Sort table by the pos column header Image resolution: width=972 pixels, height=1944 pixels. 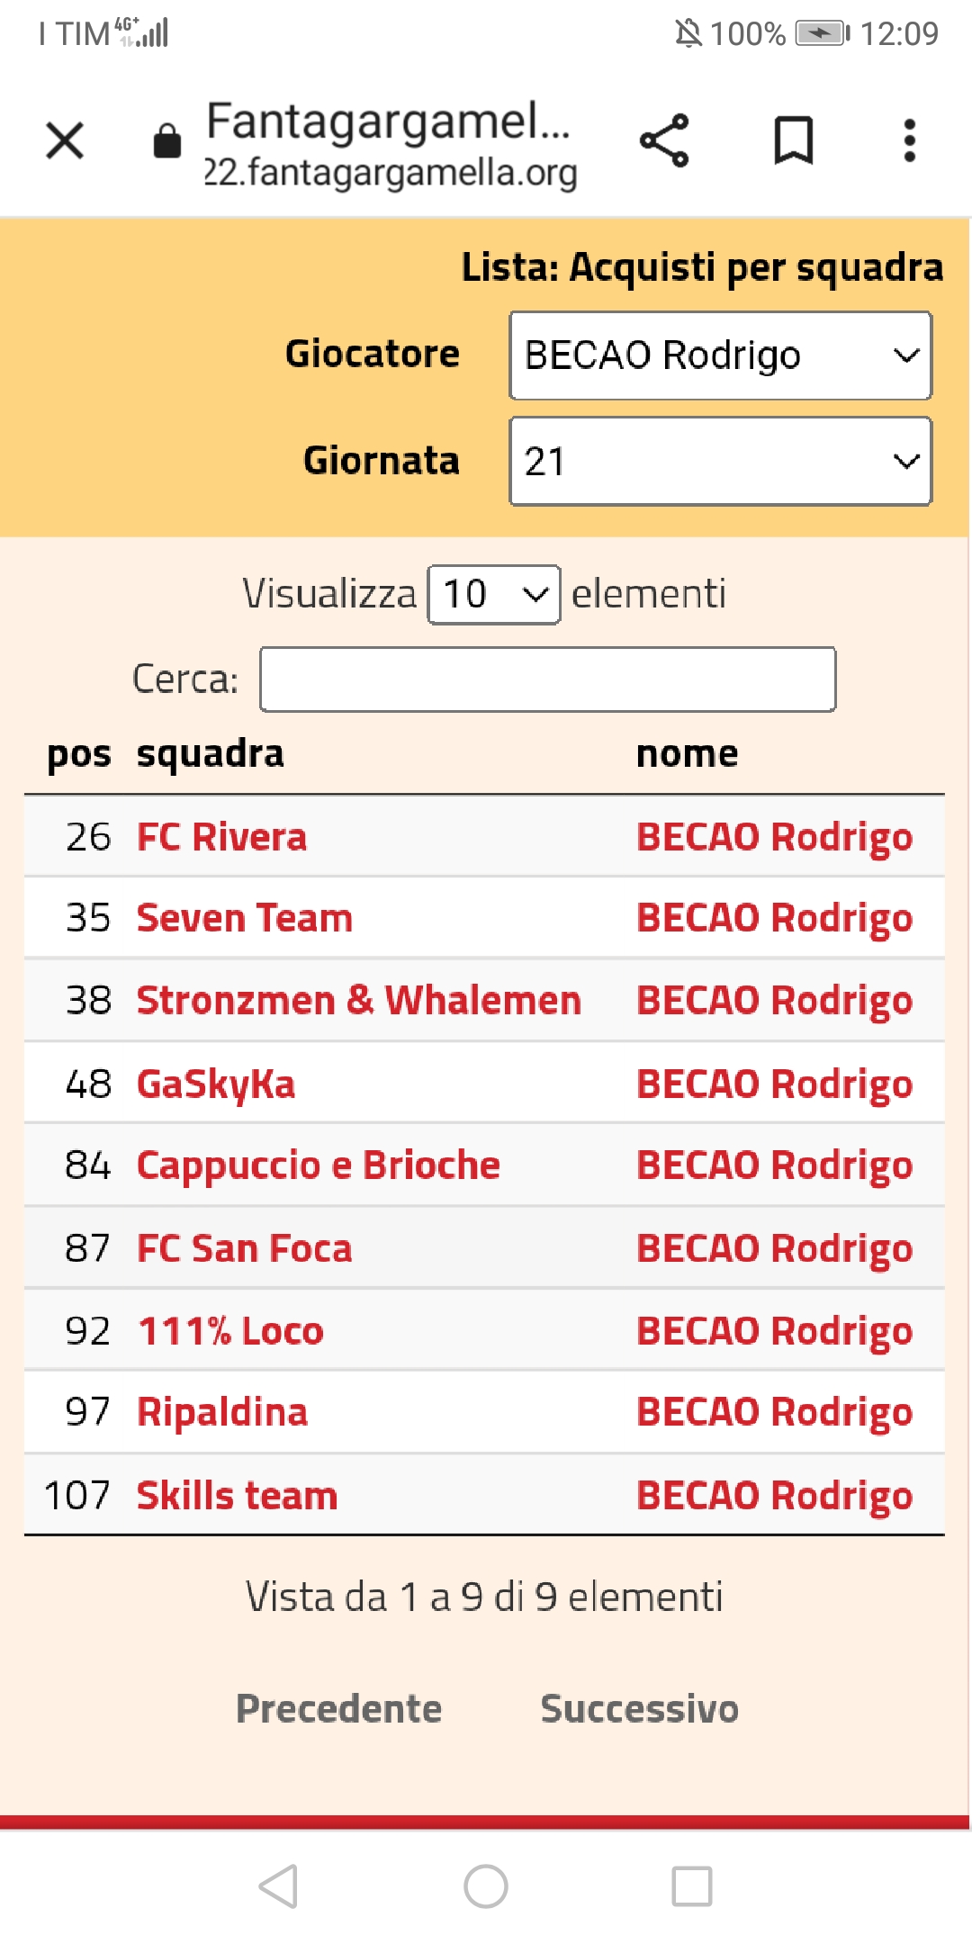coord(79,754)
